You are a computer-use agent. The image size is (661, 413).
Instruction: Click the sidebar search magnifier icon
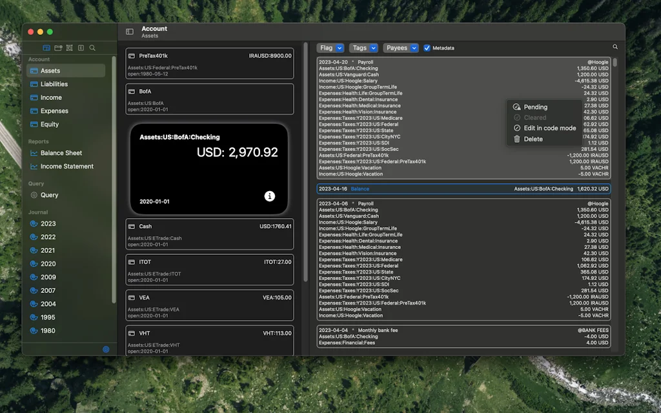tap(92, 48)
